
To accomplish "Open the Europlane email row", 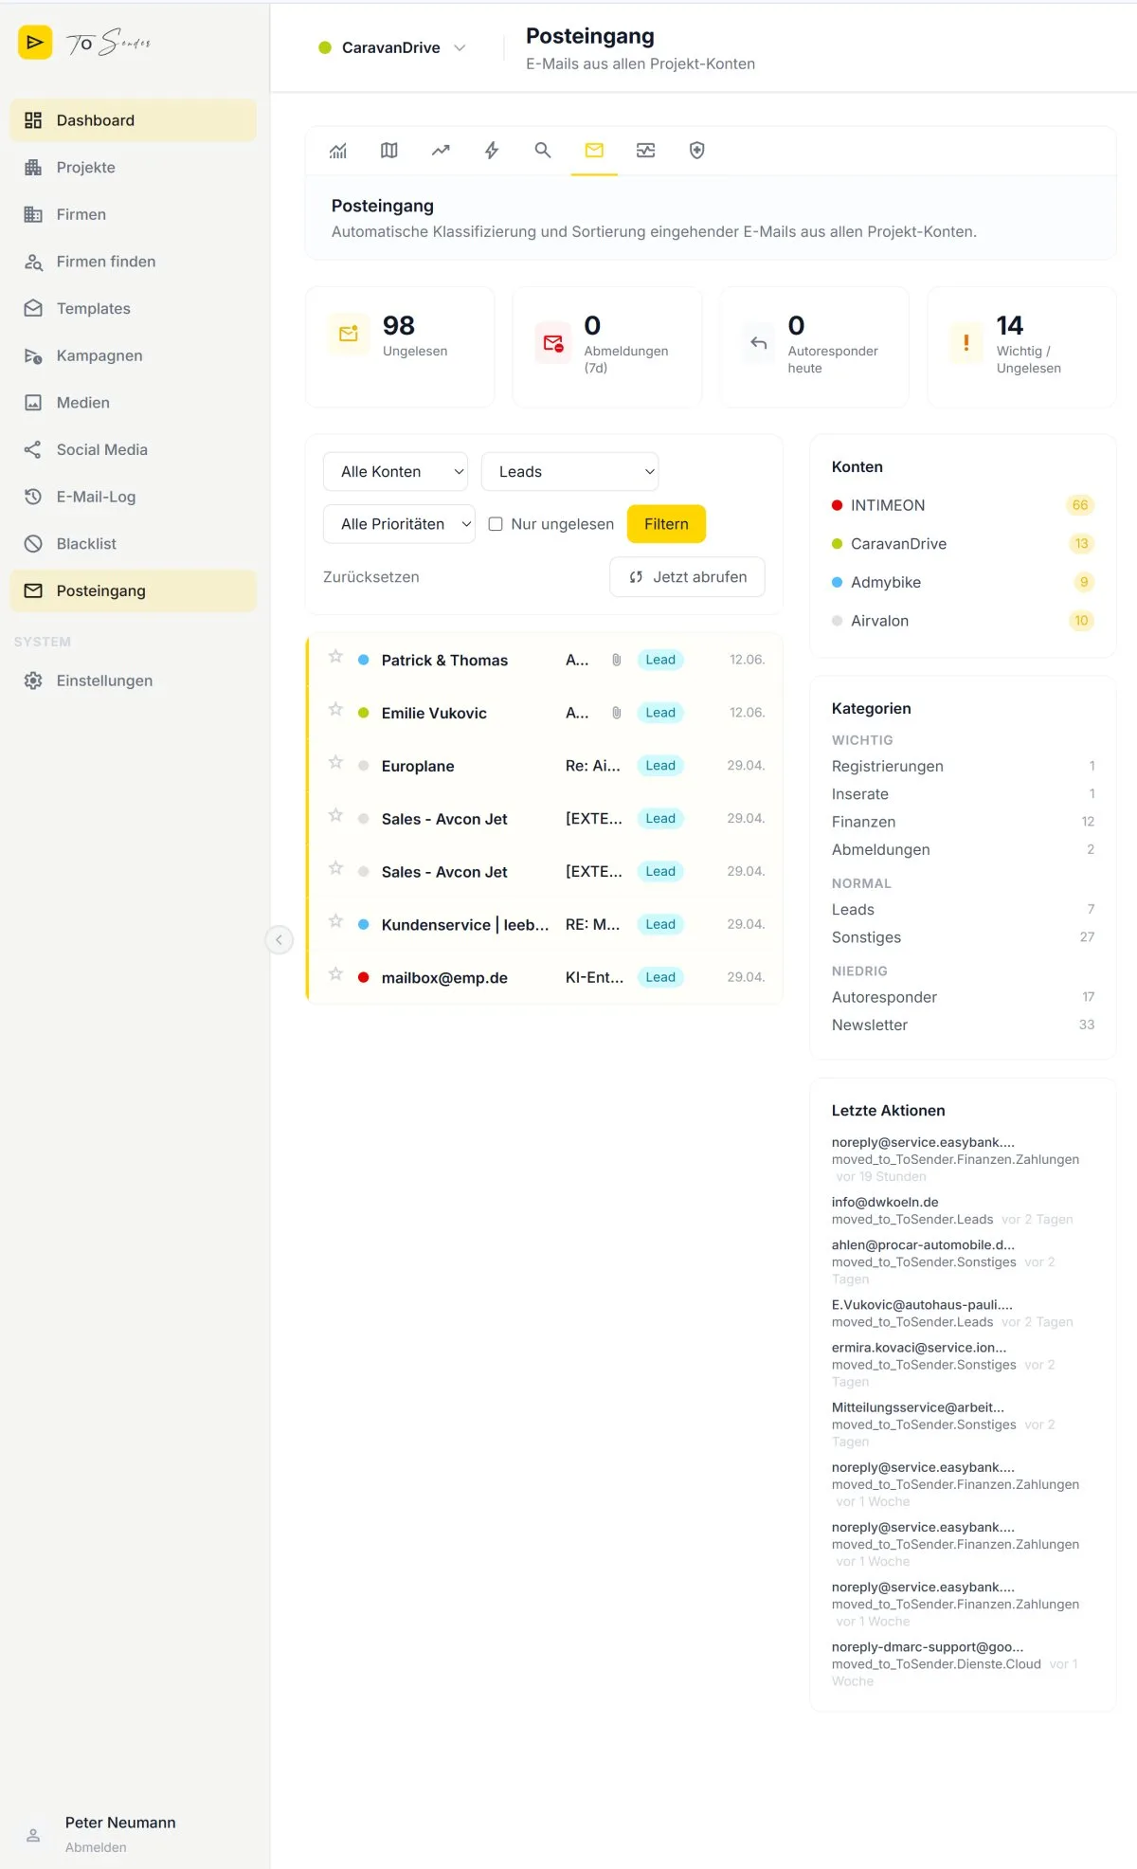I will point(546,766).
